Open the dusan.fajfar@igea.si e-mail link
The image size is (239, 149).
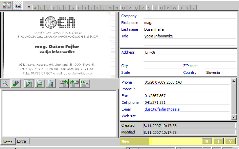point(162,109)
